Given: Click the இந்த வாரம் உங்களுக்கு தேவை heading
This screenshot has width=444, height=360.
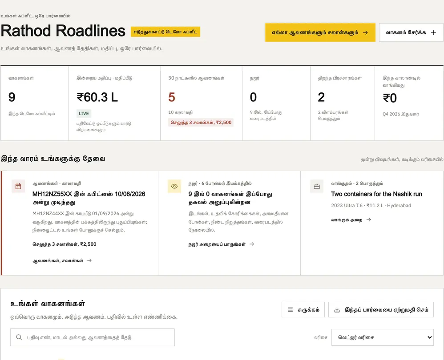Looking at the screenshot, I should pyautogui.click(x=53, y=159).
